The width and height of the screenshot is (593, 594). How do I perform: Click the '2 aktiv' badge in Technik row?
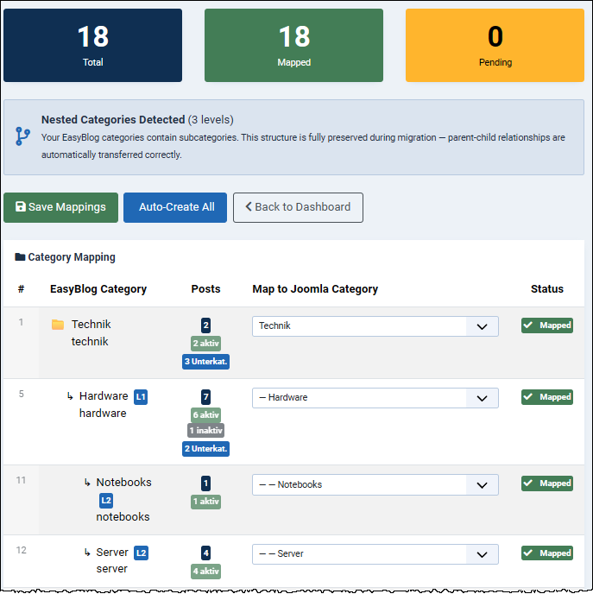[x=205, y=344]
